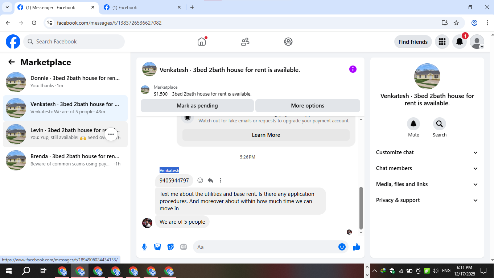Image resolution: width=494 pixels, height=278 pixels.
Task: Bookmark this page with star
Action: point(456,23)
